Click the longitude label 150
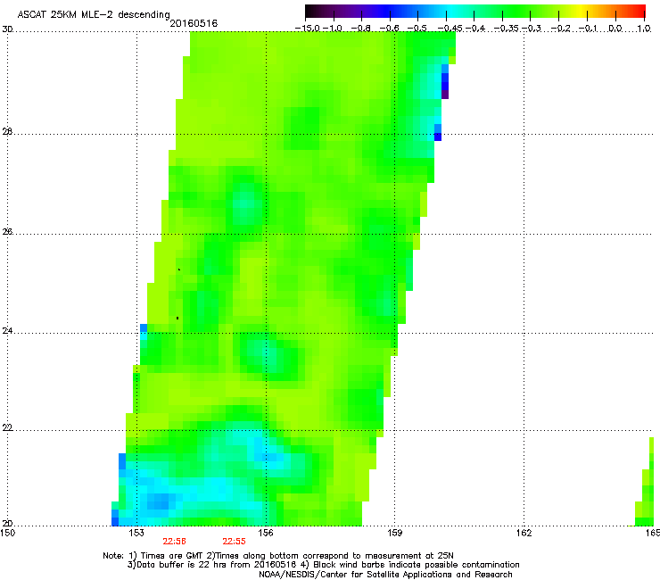This screenshot has width=660, height=580. click(7, 533)
